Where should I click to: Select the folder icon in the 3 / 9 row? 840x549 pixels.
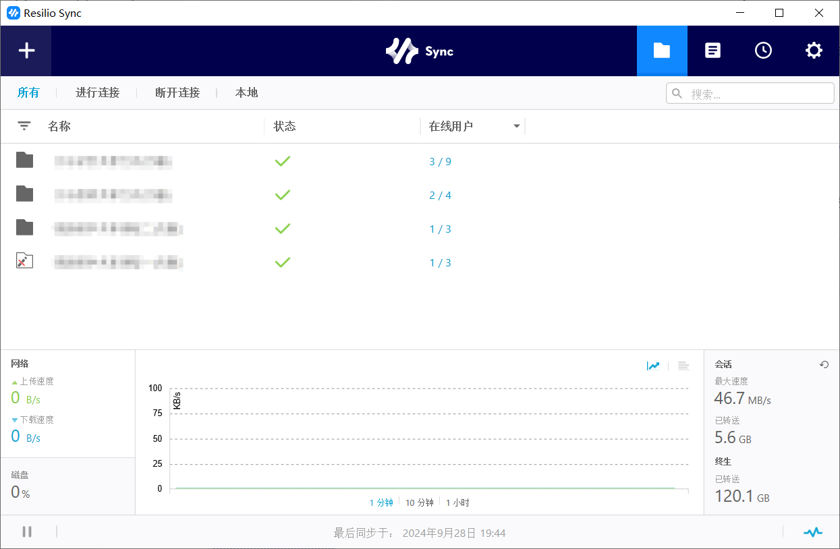[25, 160]
